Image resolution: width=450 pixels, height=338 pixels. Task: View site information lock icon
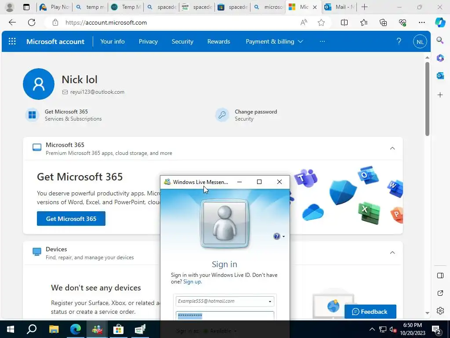55,22
